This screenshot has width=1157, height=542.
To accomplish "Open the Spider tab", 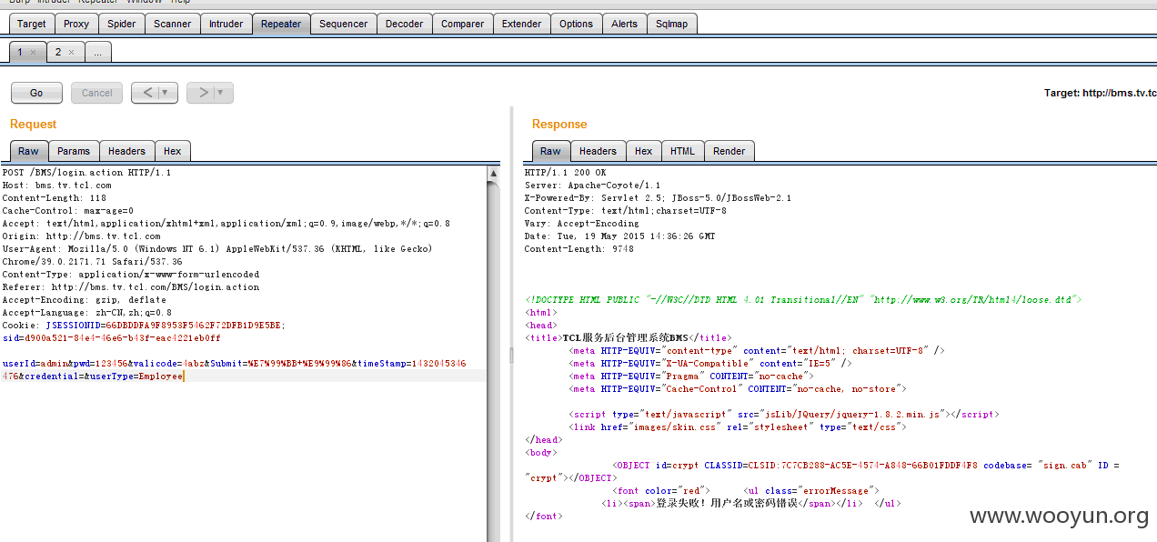I will click(122, 24).
